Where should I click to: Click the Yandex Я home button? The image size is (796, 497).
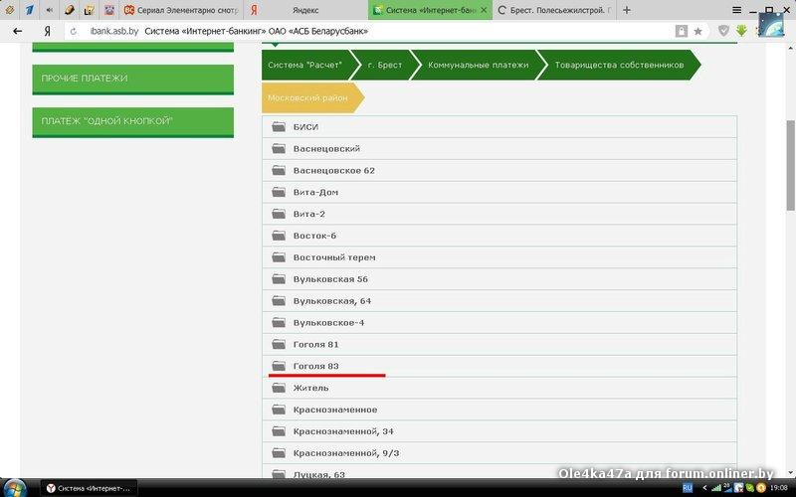pyautogui.click(x=47, y=32)
